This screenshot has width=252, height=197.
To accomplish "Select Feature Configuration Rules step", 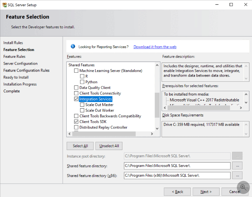I will coord(26,70).
